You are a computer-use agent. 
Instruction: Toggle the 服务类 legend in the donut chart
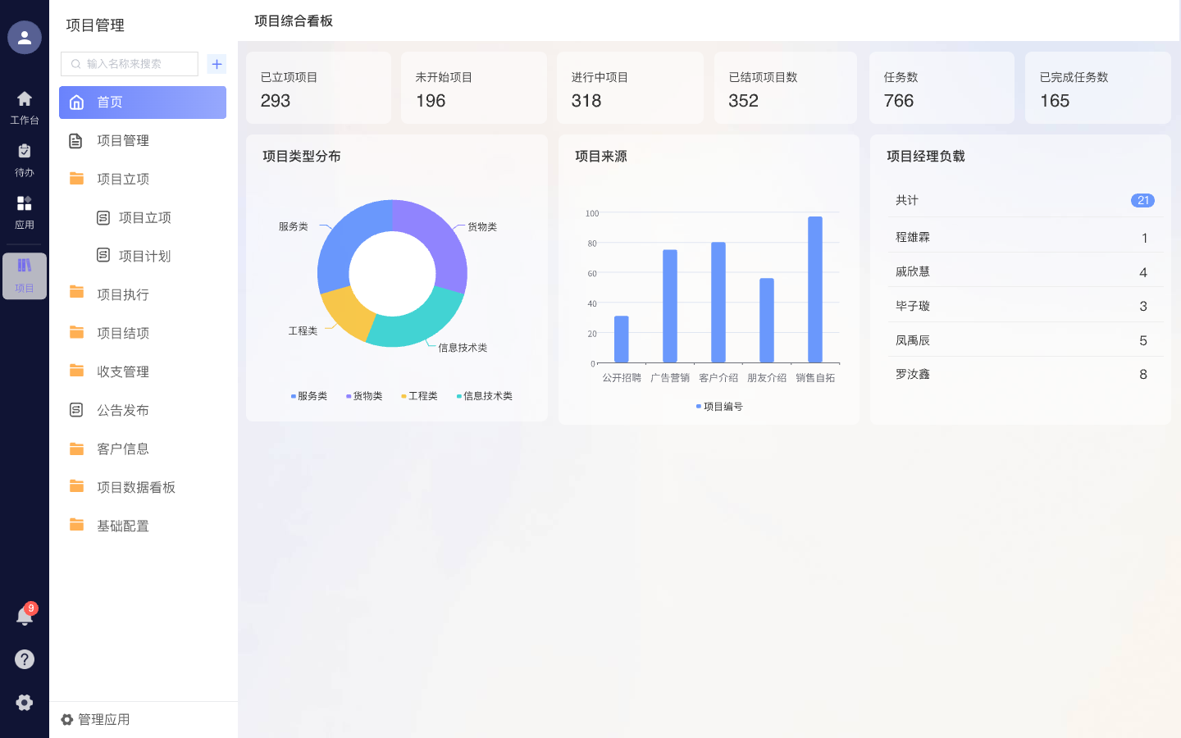pos(309,395)
